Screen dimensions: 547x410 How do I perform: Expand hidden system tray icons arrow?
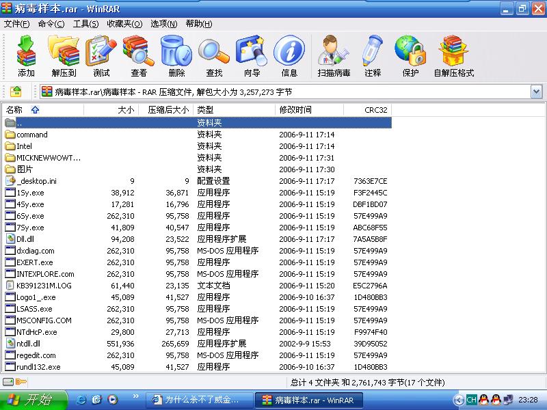(x=459, y=400)
